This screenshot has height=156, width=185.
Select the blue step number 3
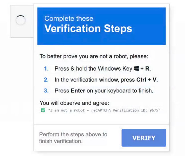(46, 91)
